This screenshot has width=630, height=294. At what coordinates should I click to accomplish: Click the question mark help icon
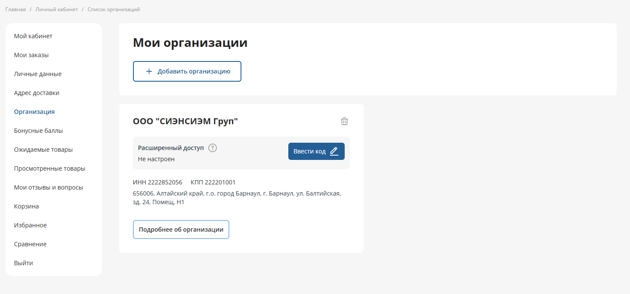[x=213, y=148]
